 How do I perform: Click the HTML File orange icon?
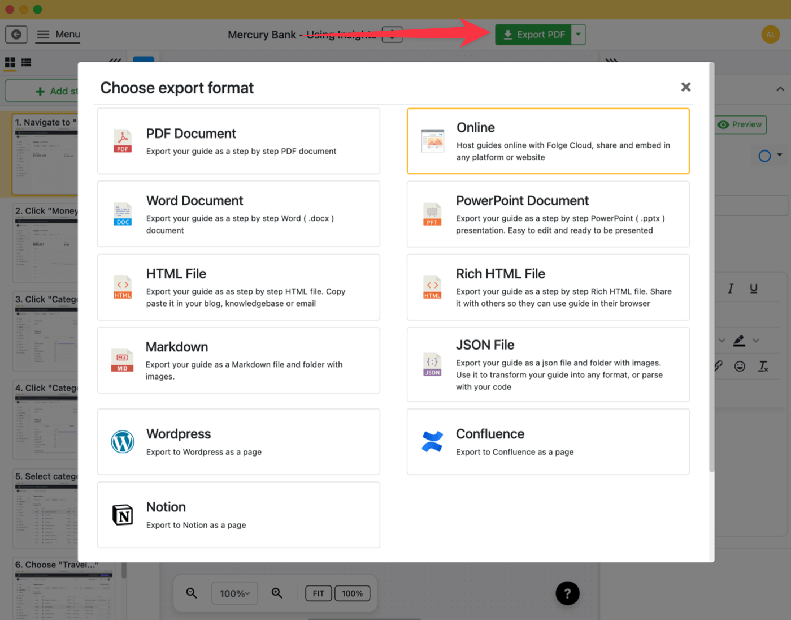(123, 287)
